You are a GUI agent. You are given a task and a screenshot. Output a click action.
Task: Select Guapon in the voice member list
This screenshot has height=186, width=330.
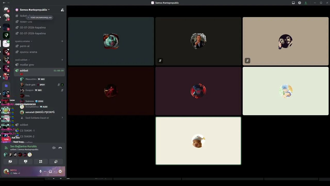tap(42, 90)
